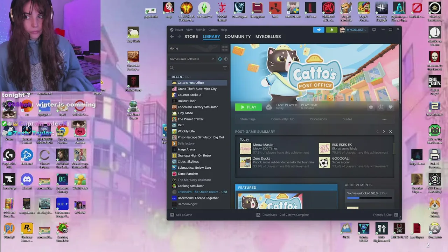Open Discord desktop icon
448x252 pixels.
point(27,182)
